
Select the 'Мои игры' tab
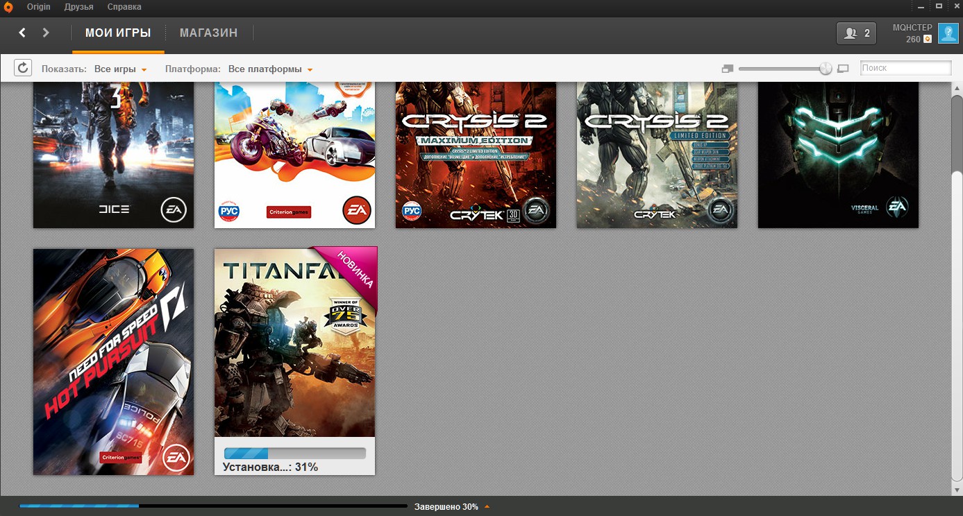[118, 33]
